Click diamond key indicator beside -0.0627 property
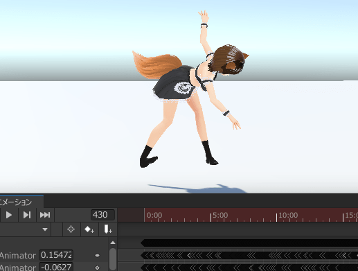 pos(97,268)
